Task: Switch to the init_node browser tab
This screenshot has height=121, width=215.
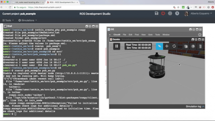Action: (x=28, y=2)
